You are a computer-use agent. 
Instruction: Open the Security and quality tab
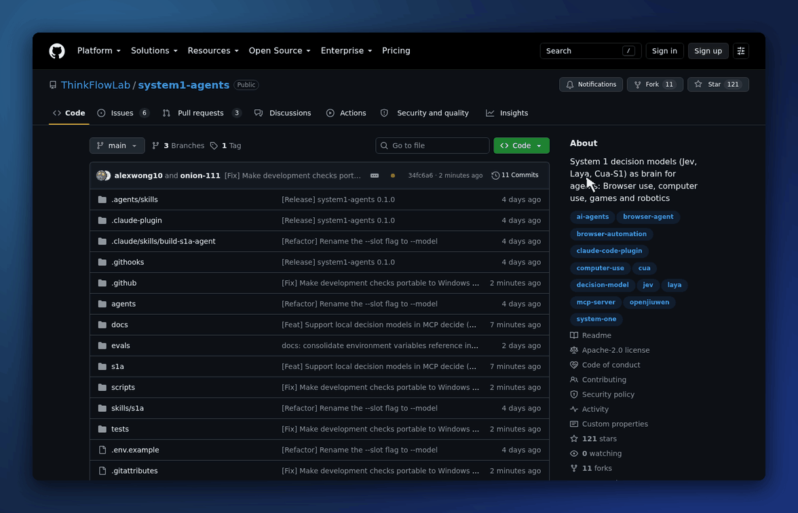425,113
